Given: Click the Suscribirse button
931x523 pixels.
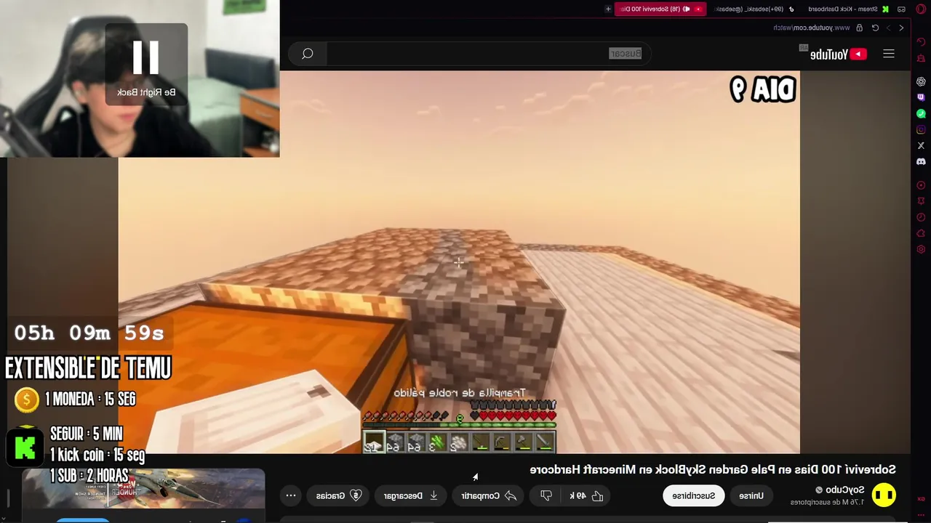Looking at the screenshot, I should 693,495.
